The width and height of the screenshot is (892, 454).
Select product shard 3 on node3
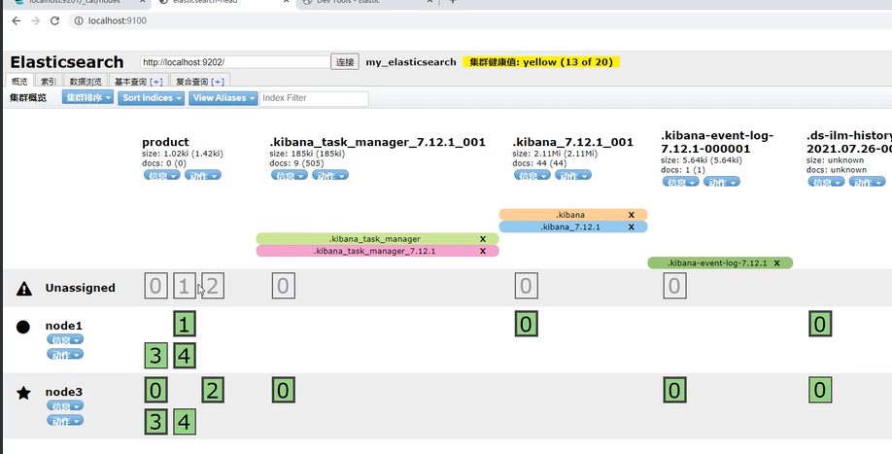click(x=155, y=422)
